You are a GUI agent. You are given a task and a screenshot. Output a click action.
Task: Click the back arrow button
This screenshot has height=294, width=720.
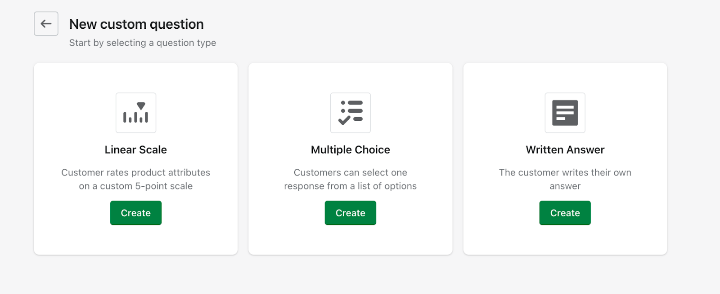46,24
